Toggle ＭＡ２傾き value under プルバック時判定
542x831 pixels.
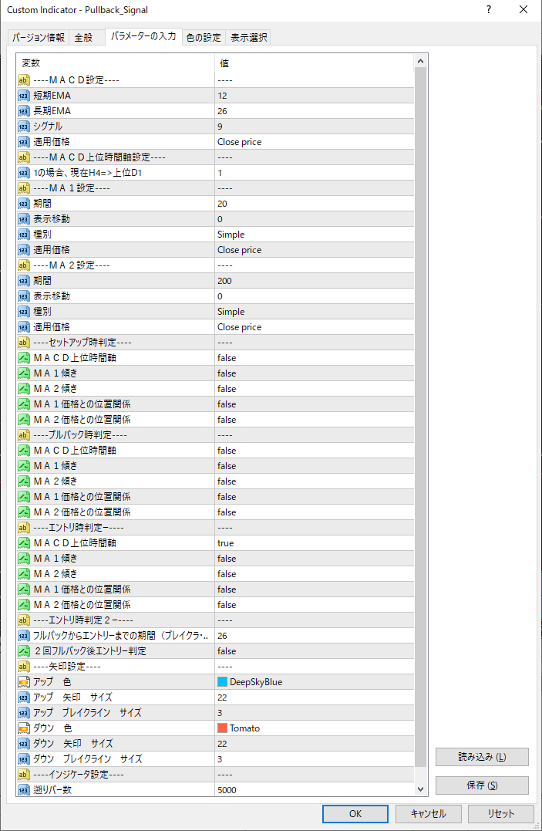pyautogui.click(x=315, y=481)
